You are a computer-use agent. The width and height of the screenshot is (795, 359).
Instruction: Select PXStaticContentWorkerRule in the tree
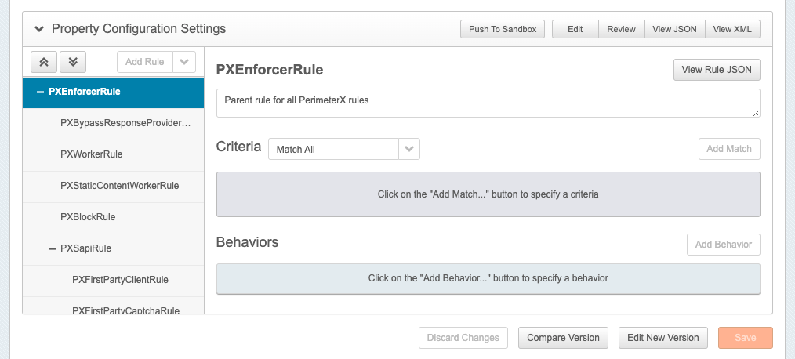click(x=119, y=186)
